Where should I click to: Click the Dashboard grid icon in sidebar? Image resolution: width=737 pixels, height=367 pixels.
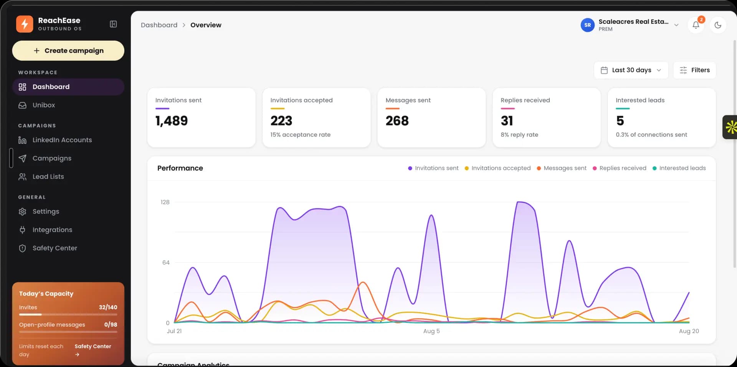(22, 87)
